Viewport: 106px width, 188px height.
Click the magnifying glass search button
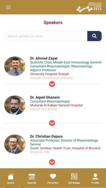coord(94,36)
